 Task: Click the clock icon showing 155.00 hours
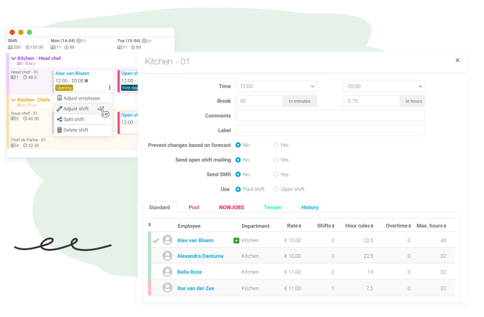pos(28,47)
